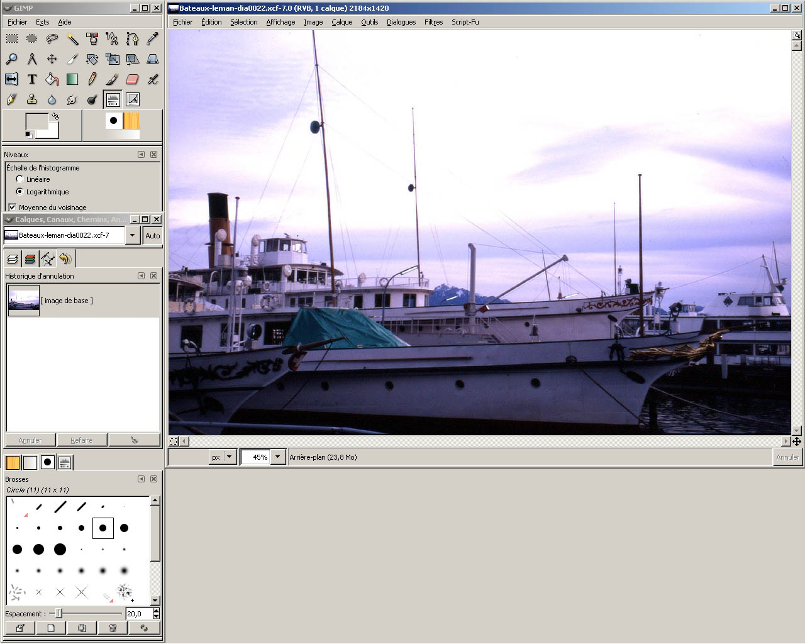Viewport: 805px width, 644px height.
Task: Open the Calque menu
Action: (x=342, y=22)
